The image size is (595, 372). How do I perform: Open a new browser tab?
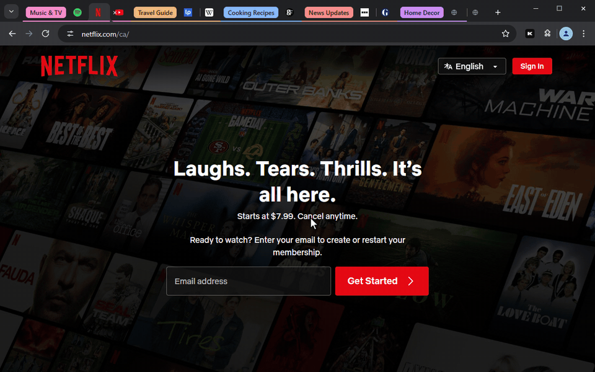click(x=498, y=12)
